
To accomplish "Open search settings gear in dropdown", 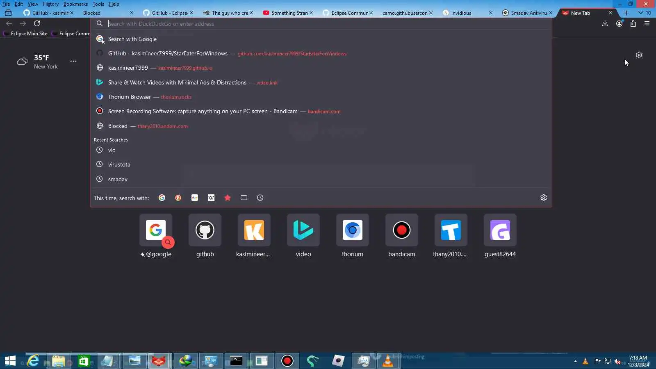I will (x=544, y=198).
